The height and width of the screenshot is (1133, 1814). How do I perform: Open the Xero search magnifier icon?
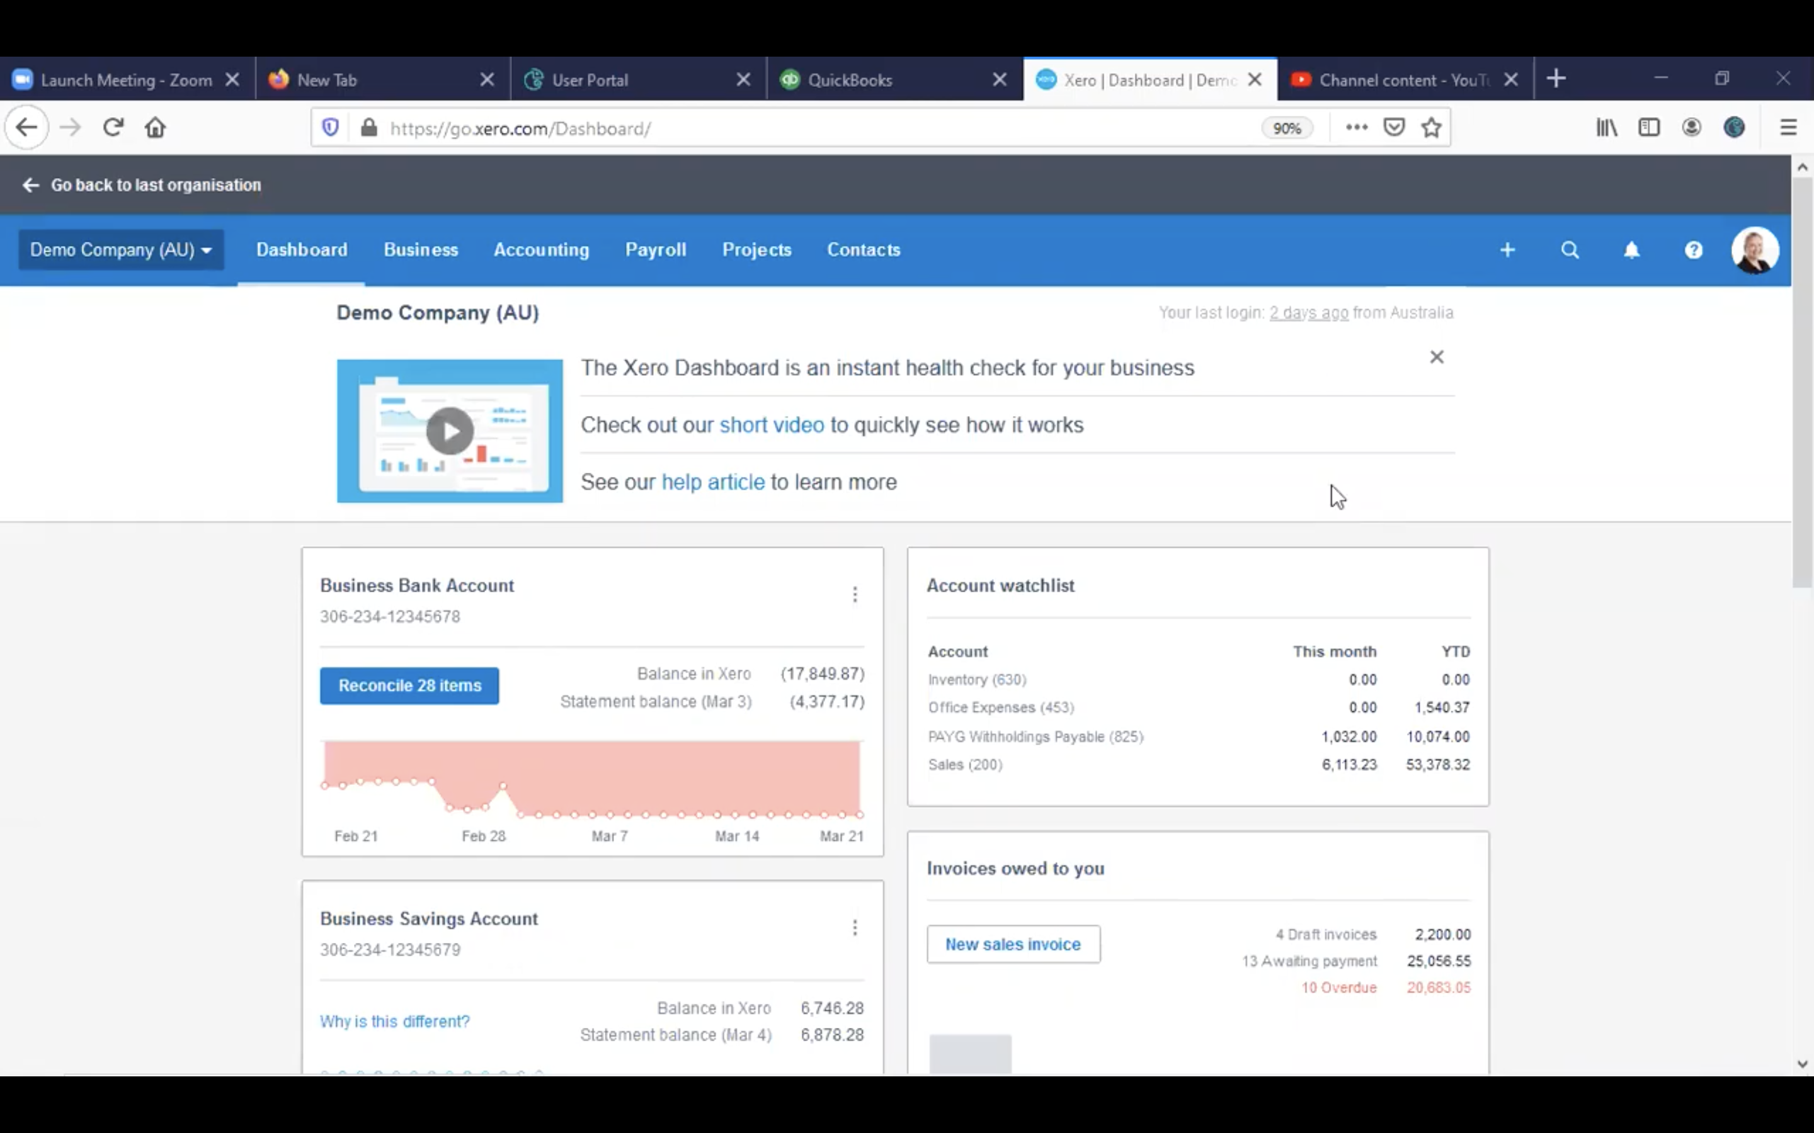point(1570,251)
